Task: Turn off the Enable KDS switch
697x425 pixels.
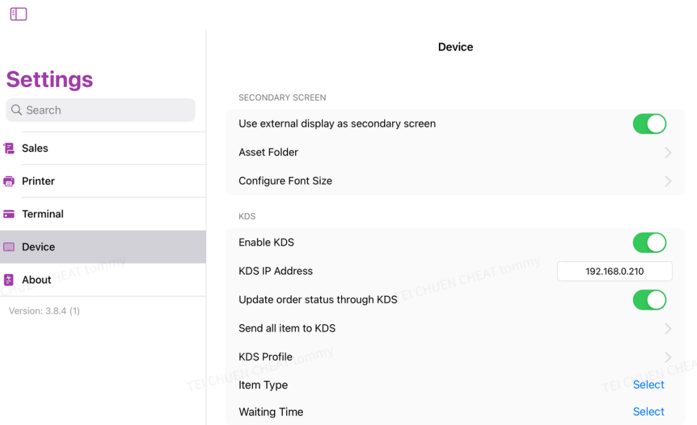Action: (649, 243)
